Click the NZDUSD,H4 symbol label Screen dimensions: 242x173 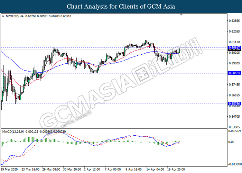tap(15, 16)
